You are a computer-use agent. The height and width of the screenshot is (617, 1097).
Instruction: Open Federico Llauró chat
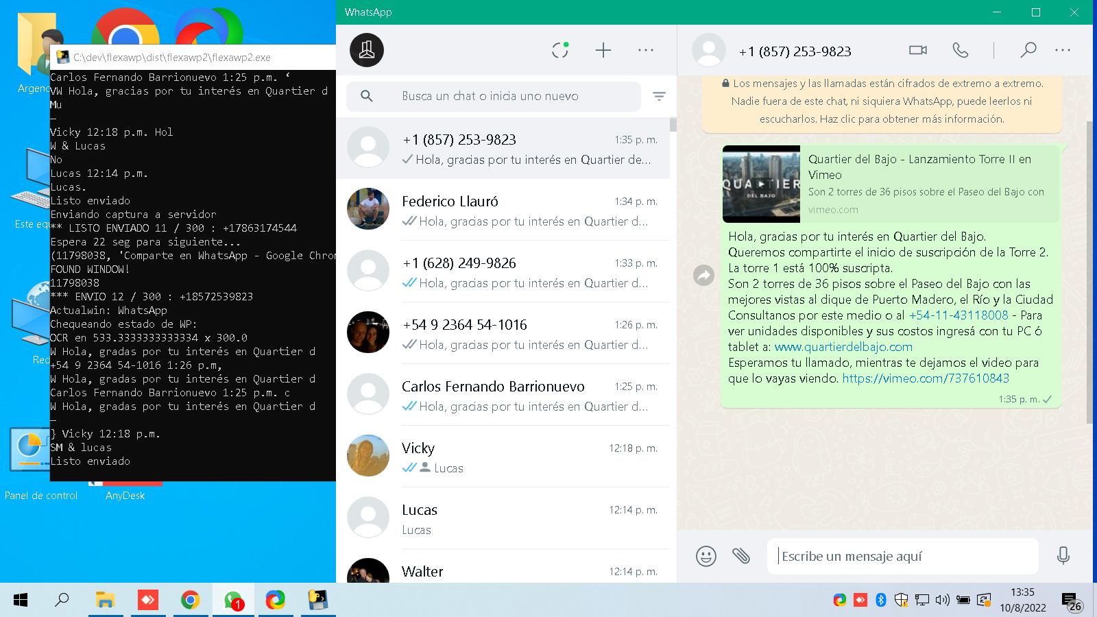tap(503, 210)
